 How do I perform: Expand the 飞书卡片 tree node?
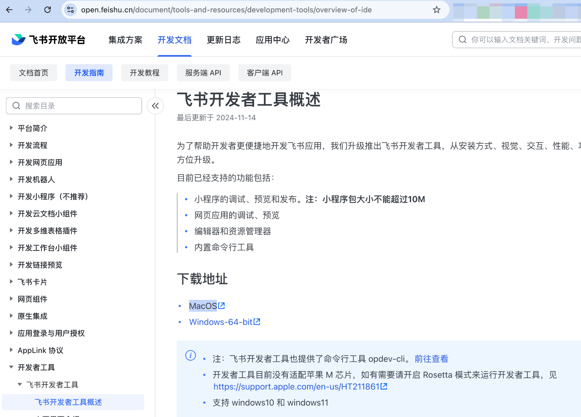click(11, 282)
